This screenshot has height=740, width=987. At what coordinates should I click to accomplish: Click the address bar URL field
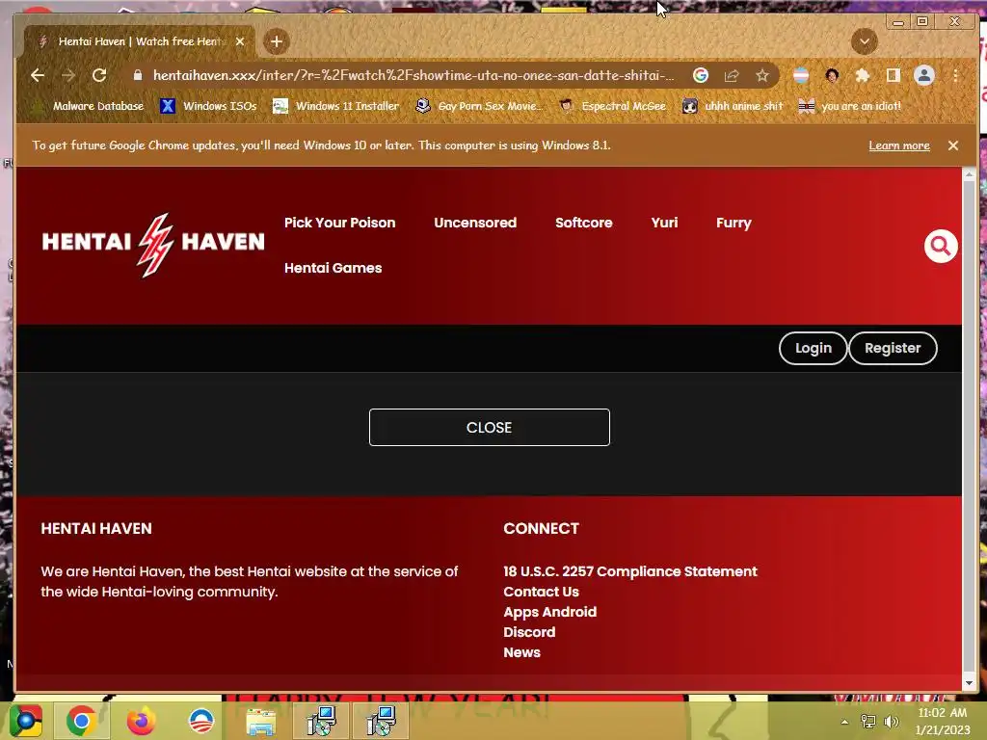point(413,75)
